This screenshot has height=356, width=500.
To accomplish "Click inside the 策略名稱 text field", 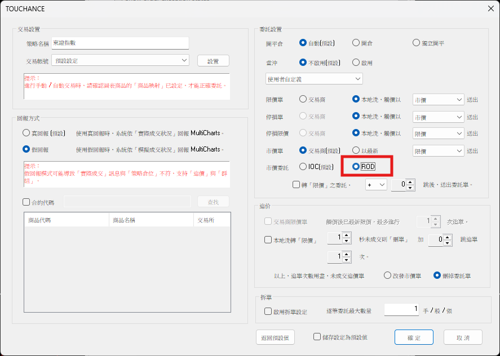I will 120,43.
